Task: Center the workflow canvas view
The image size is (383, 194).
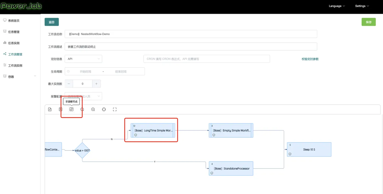Action: click(x=104, y=109)
